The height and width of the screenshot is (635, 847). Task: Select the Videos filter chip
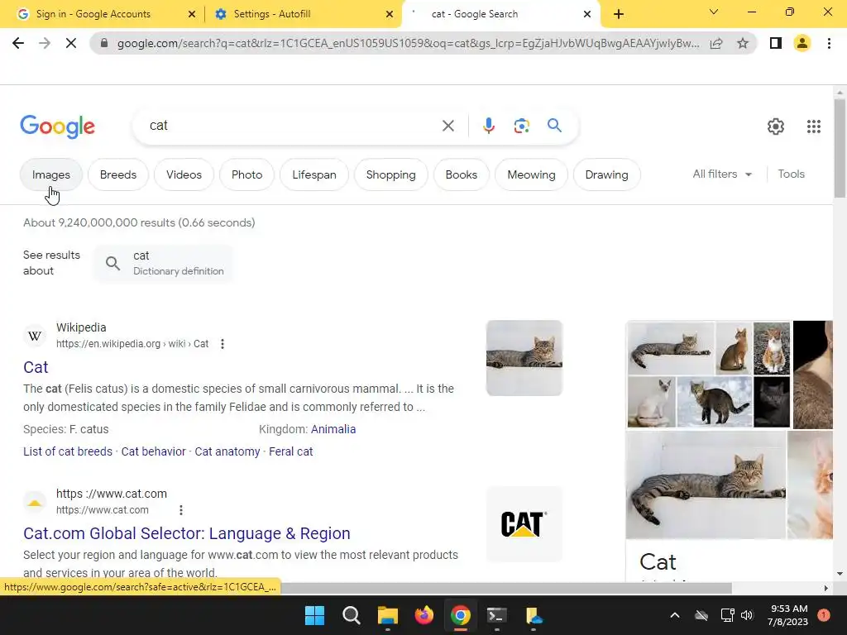pos(184,174)
